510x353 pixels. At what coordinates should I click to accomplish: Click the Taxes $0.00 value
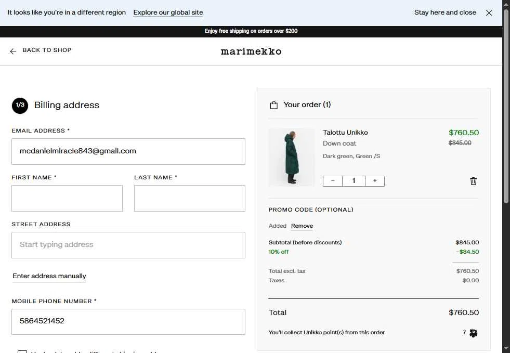click(470, 280)
